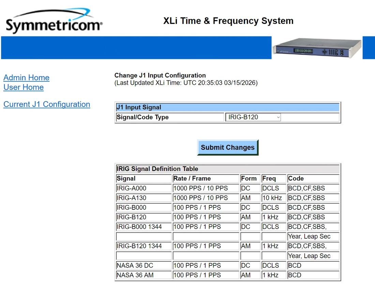Image resolution: width=375 pixels, height=285 pixels.
Task: Click the IRIG-B000 1344 table cell
Action: 144,227
